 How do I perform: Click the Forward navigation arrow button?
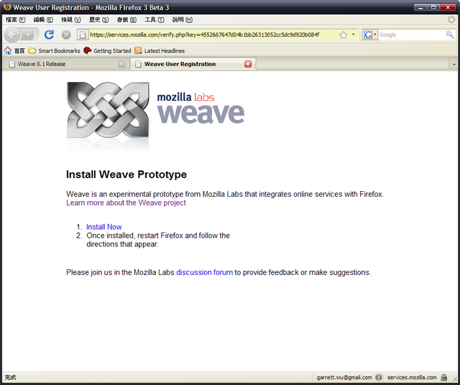click(29, 35)
